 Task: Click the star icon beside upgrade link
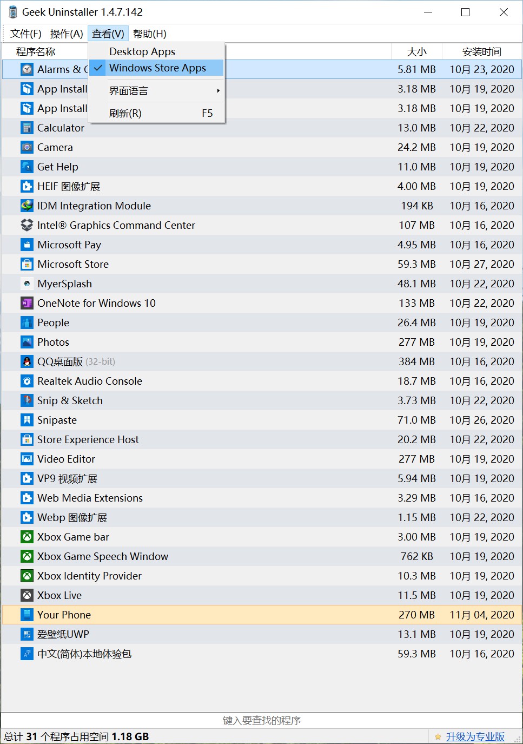(438, 737)
